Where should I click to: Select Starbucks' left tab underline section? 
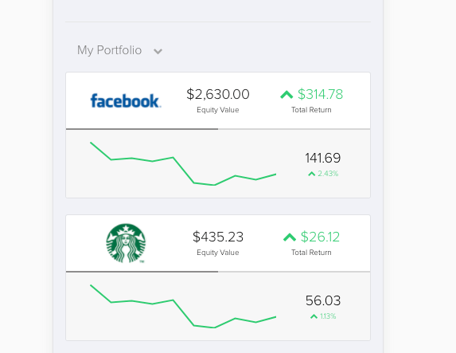[142, 272]
